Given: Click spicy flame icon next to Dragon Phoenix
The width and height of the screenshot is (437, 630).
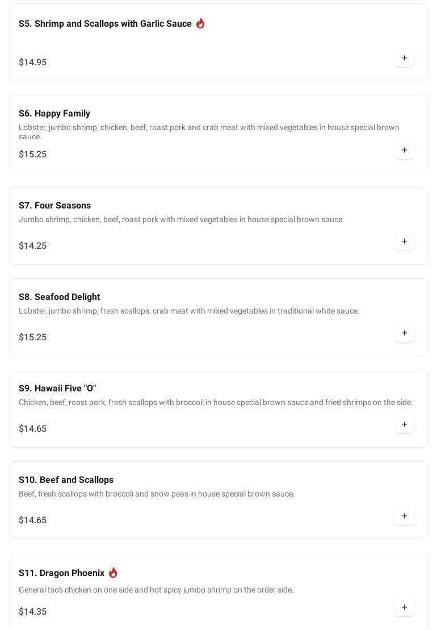Looking at the screenshot, I should pos(113,573).
